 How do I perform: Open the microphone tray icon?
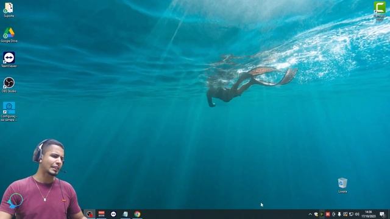point(339,214)
